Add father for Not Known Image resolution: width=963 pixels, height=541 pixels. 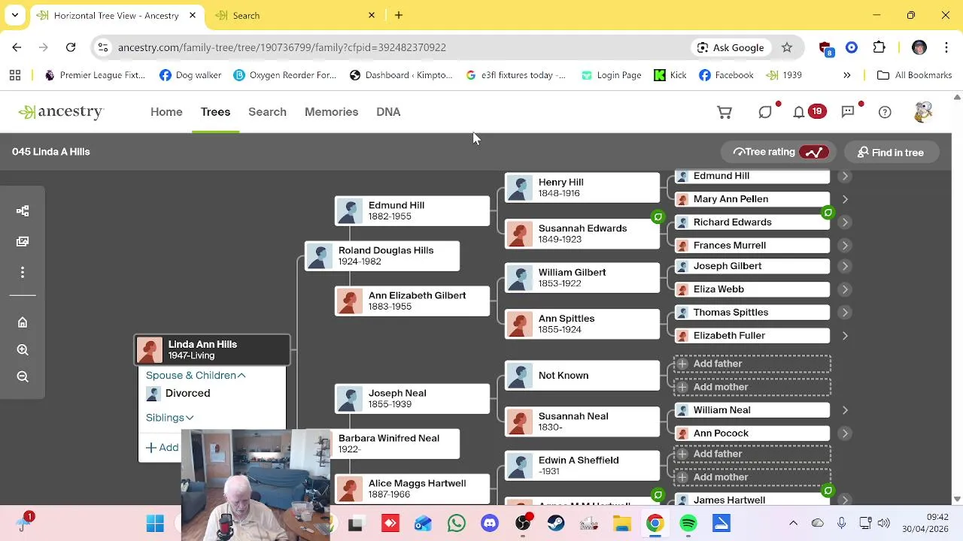[x=752, y=364]
